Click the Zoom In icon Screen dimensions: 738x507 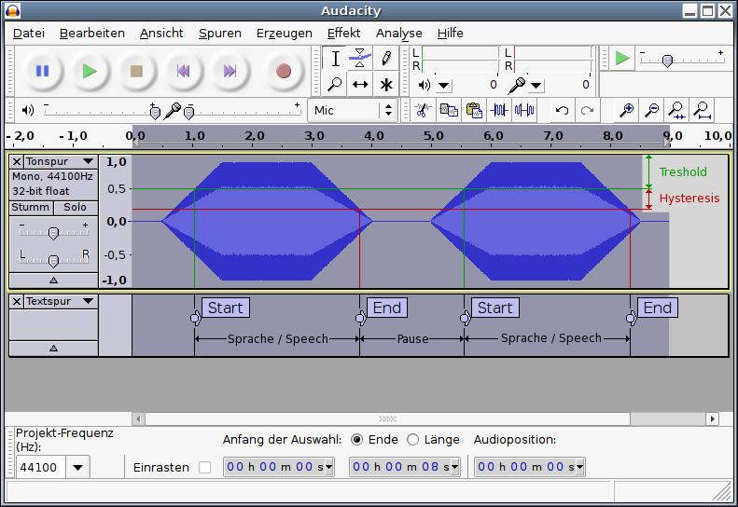pyautogui.click(x=626, y=111)
